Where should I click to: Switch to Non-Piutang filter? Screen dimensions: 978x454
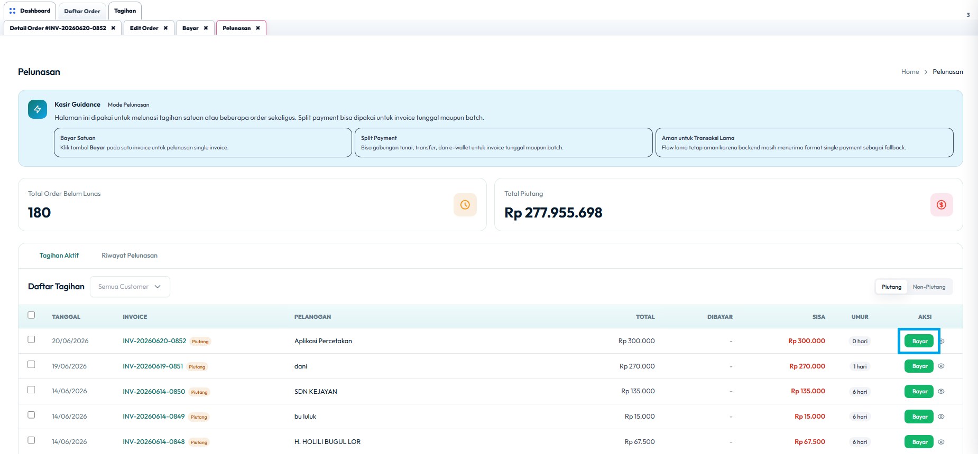[929, 287]
